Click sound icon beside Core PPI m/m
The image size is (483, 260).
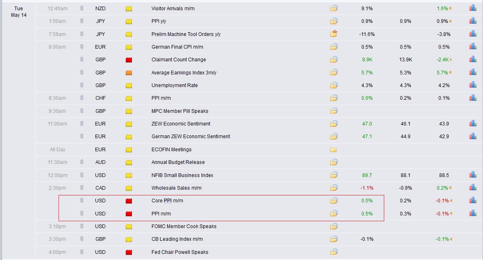click(x=82, y=201)
